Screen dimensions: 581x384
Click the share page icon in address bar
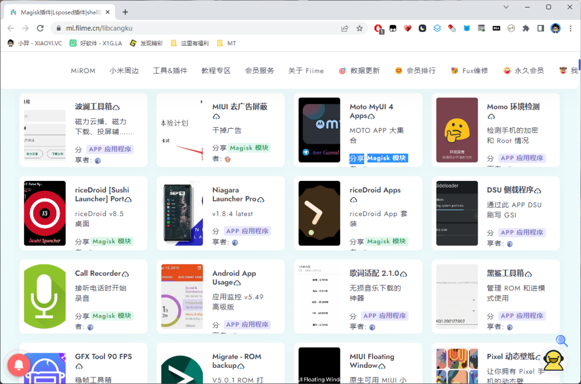(x=345, y=29)
